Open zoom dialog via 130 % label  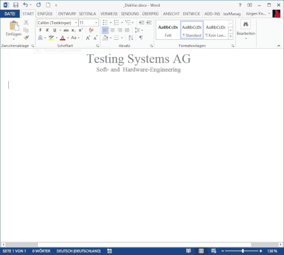click(x=272, y=251)
